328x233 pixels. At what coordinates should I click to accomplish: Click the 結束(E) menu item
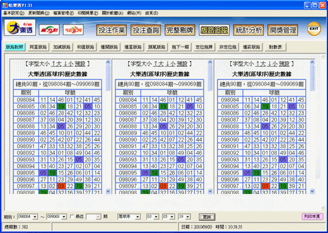pos(151,13)
